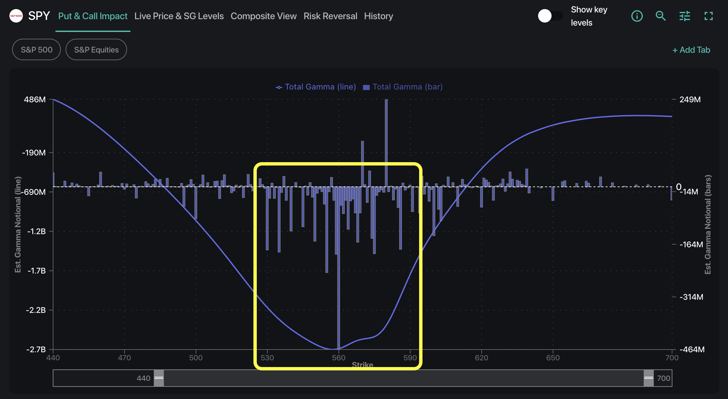Toggle Total Gamma (bar) legend entry

pyautogui.click(x=403, y=87)
